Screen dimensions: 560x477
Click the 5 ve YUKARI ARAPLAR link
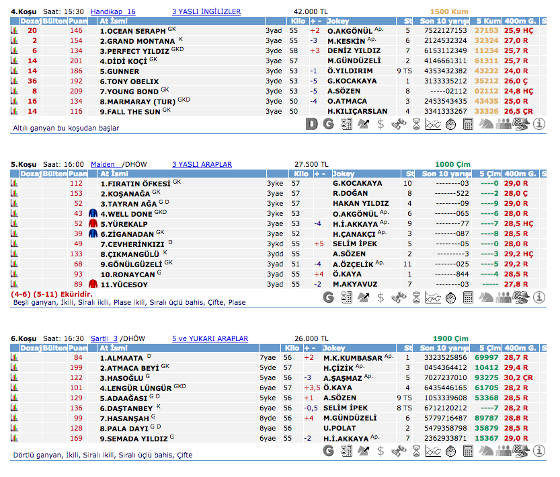tap(210, 339)
